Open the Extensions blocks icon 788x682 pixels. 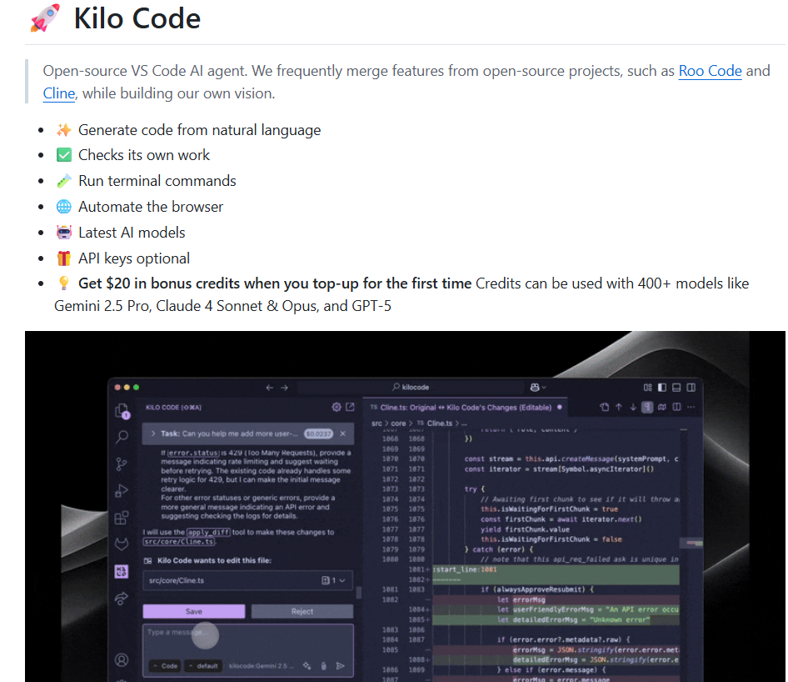[122, 518]
